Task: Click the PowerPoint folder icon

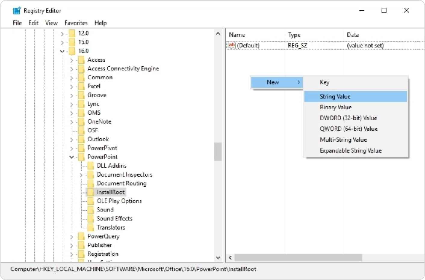Action: [x=81, y=157]
